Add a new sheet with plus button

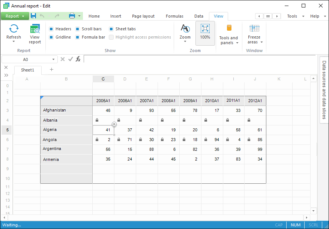[x=51, y=70]
